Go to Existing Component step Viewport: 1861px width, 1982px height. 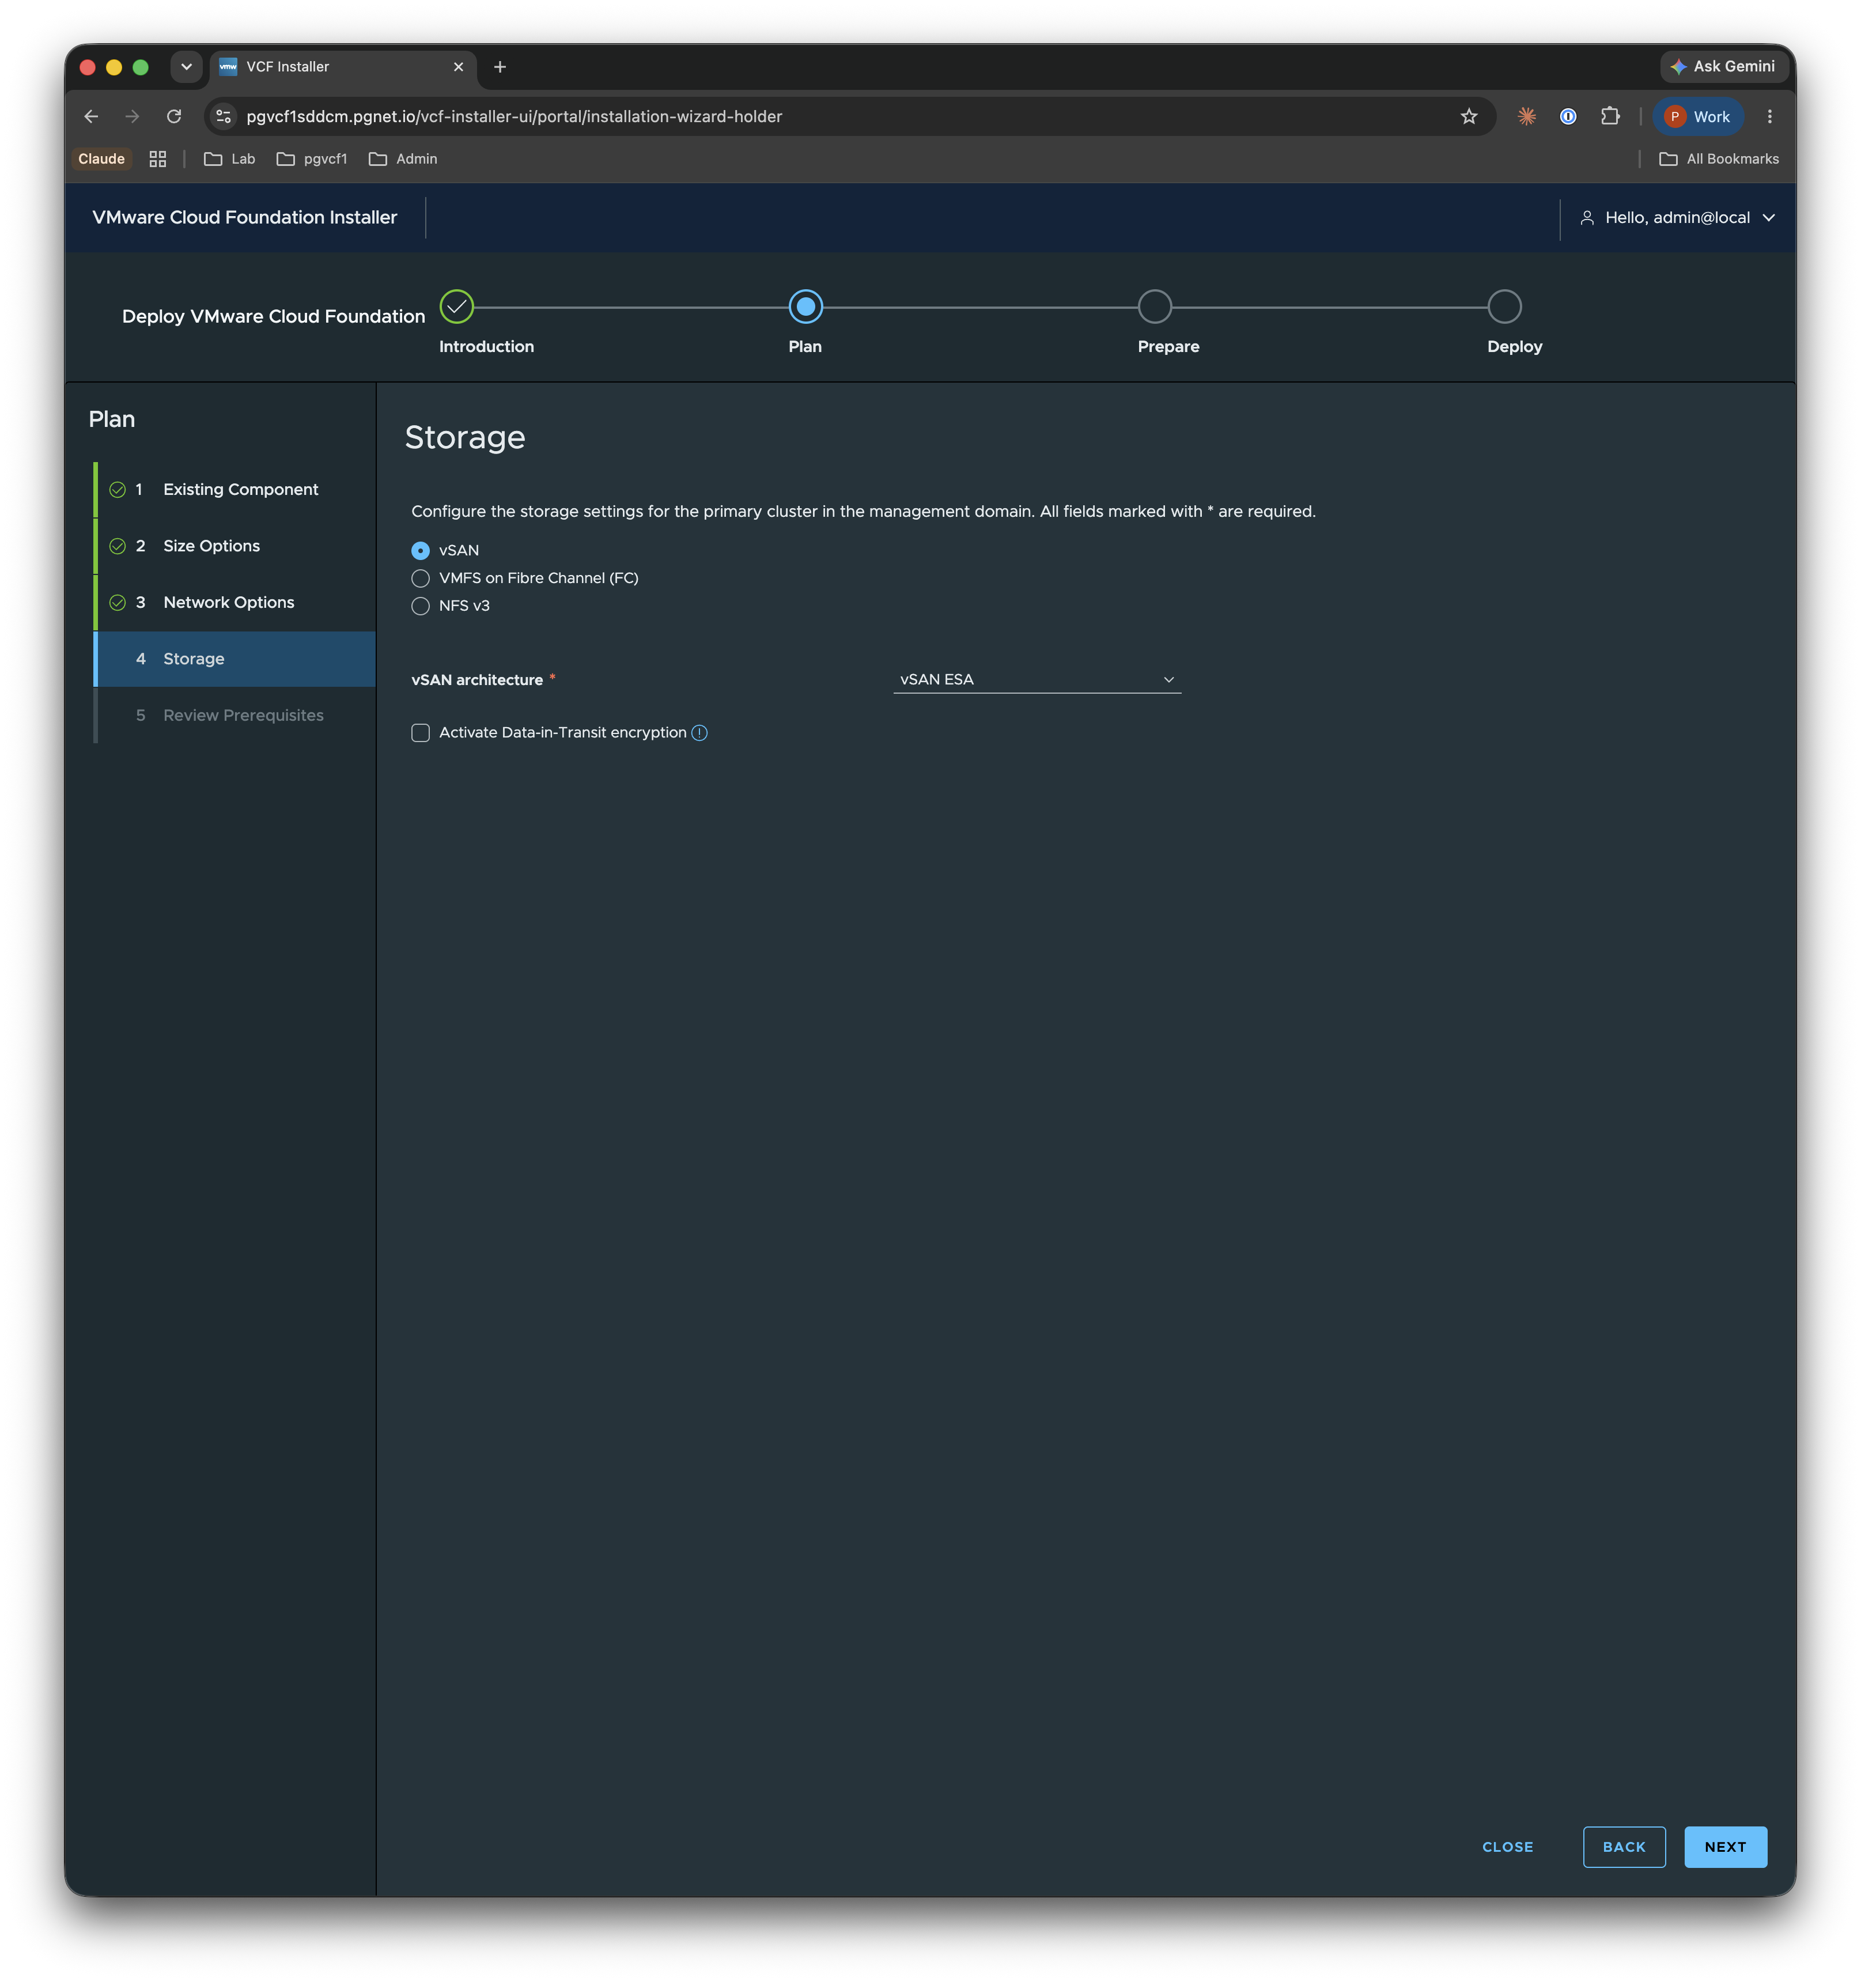pyautogui.click(x=235, y=490)
